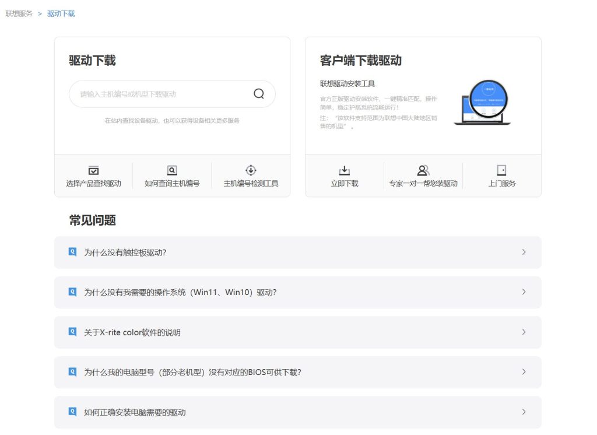Open question 为什么没有我需要的操作系统 (Win11、Win10) 驱动?
597x435 pixels.
pos(298,293)
